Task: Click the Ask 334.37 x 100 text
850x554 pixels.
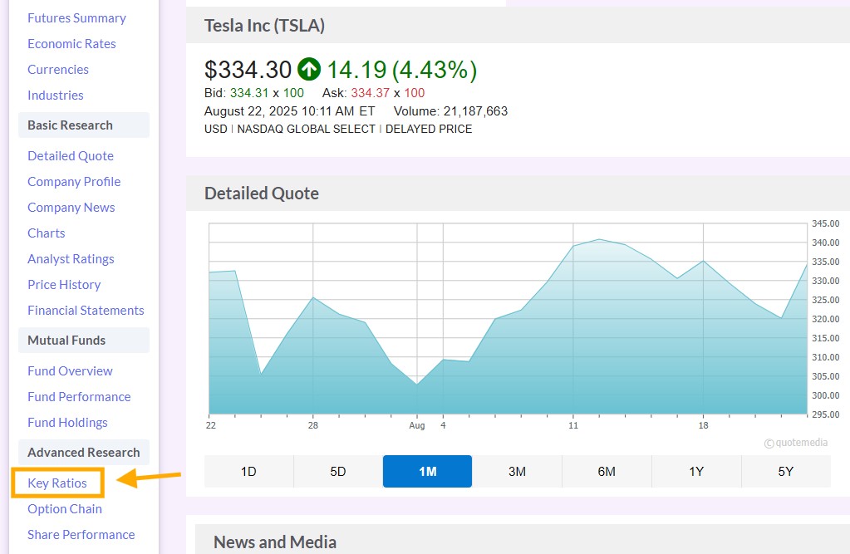Action: [x=373, y=93]
